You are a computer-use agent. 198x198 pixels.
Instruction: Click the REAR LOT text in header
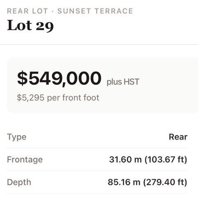click(28, 11)
